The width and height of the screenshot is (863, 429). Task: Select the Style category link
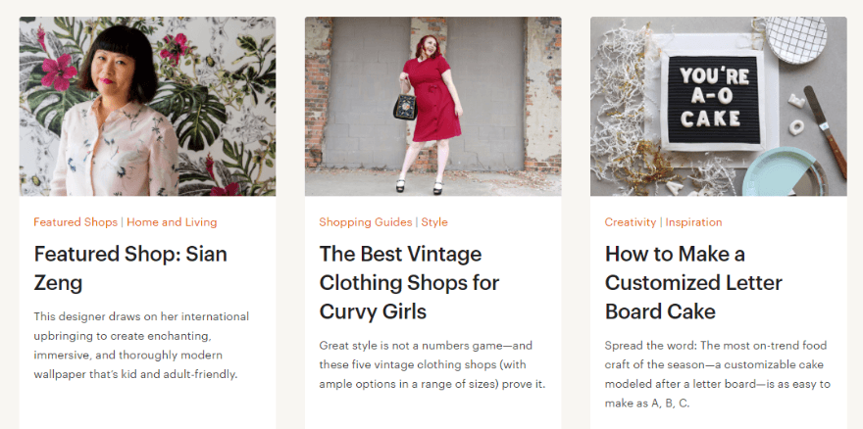434,222
